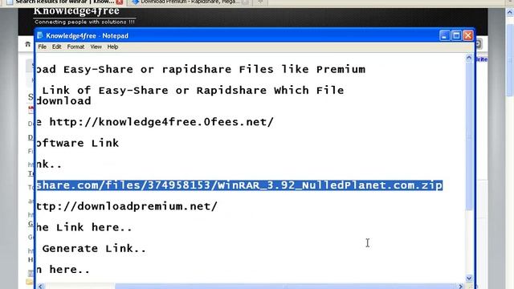Click the text downloadpremium.net/ in Notepad
The width and height of the screenshot is (514, 289).
(x=147, y=206)
